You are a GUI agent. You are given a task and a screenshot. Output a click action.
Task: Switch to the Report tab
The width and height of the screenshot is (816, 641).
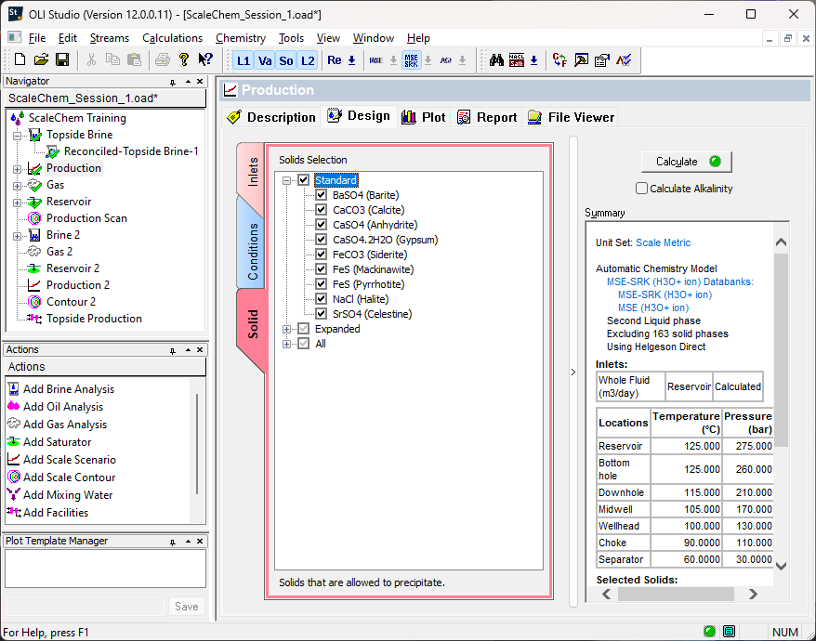click(487, 117)
